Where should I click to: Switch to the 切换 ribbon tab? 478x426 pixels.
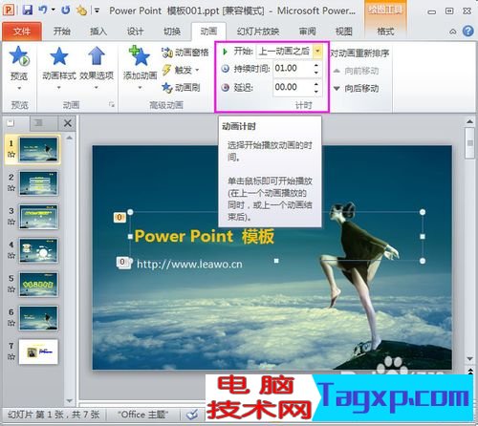pyautogui.click(x=172, y=32)
